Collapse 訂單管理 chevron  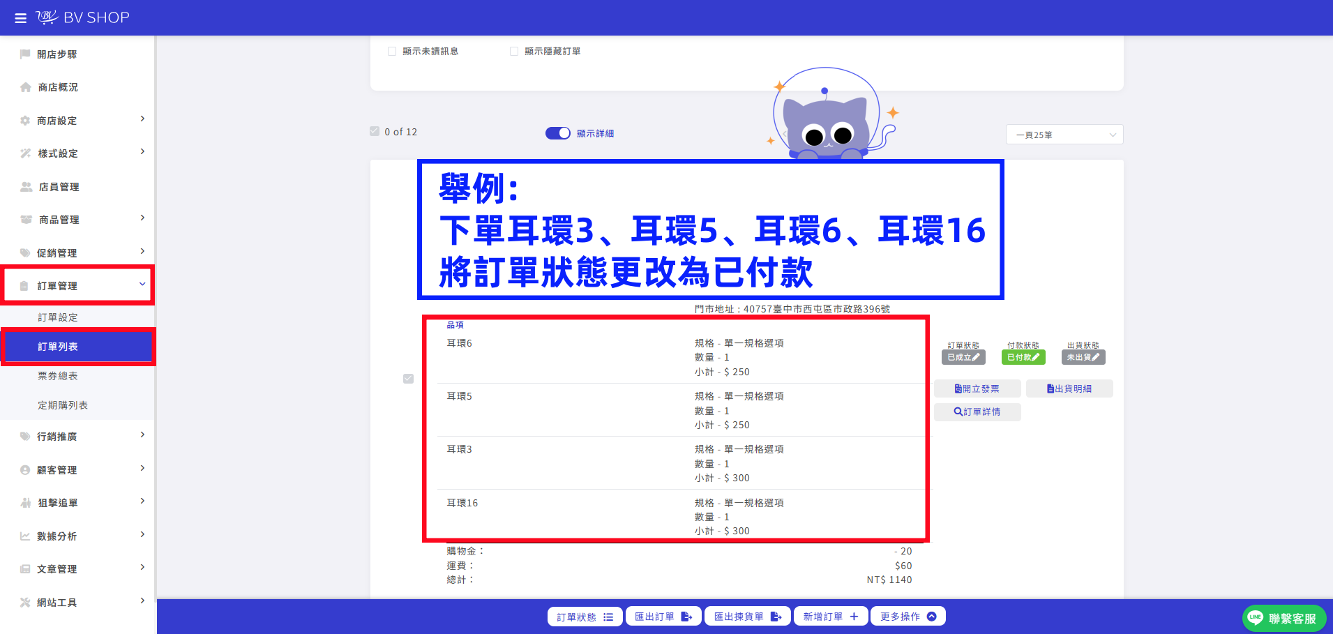142,284
